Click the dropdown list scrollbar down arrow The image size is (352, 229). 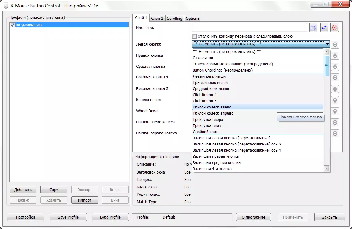click(x=326, y=168)
